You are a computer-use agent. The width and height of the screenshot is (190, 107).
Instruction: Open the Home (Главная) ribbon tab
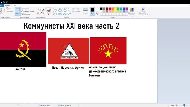(x=8, y=5)
